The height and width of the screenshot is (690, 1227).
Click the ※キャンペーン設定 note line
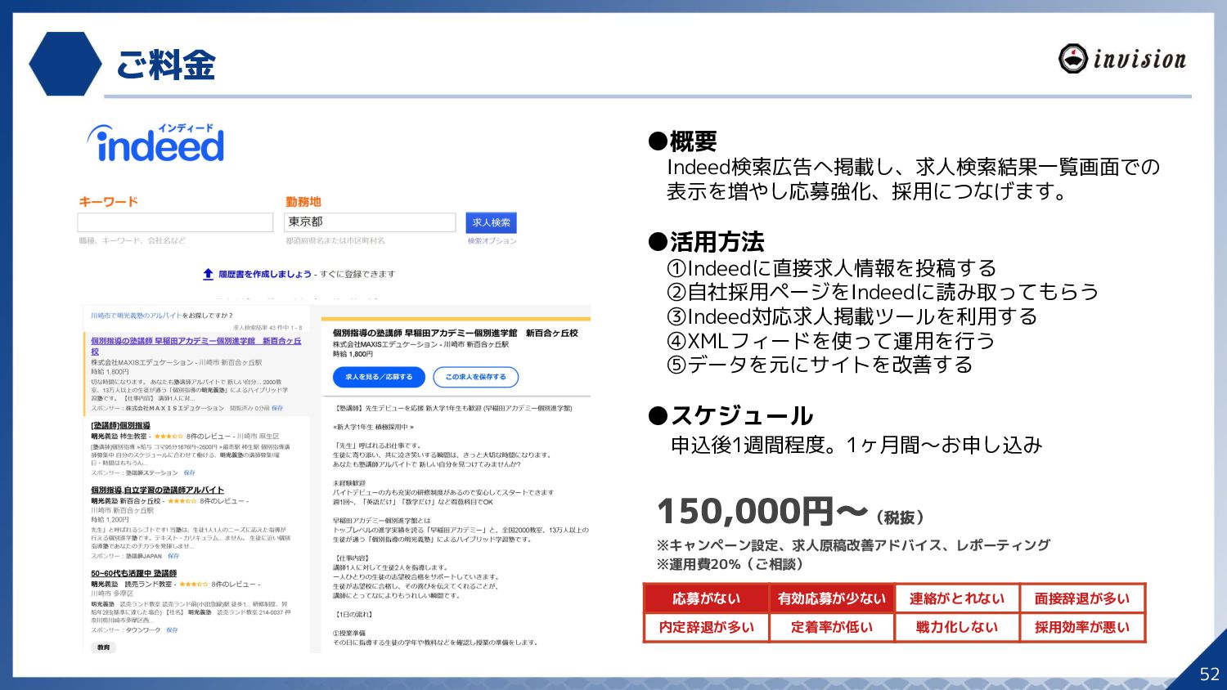click(x=853, y=545)
